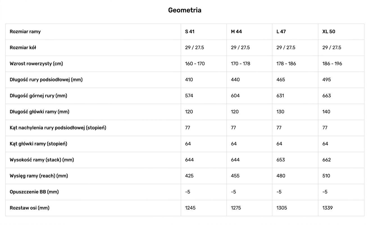Select seat tube length value 465
Image resolution: width=367 pixels, height=225 pixels.
(281, 80)
